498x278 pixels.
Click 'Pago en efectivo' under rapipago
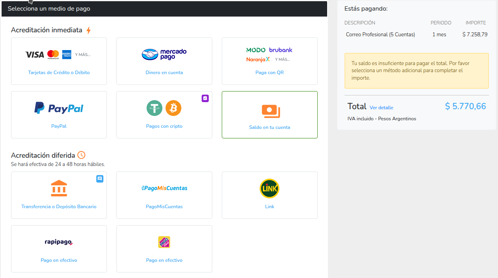(59, 260)
